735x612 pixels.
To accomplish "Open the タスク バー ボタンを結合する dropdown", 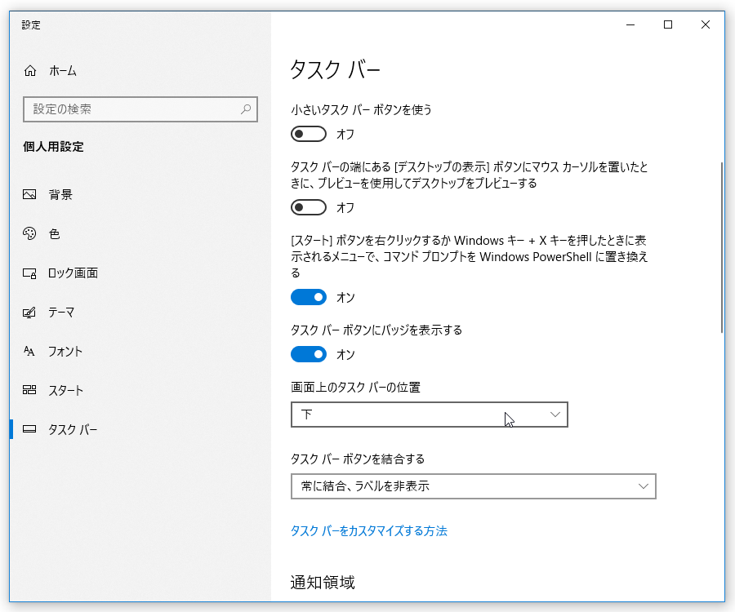I will tap(473, 486).
